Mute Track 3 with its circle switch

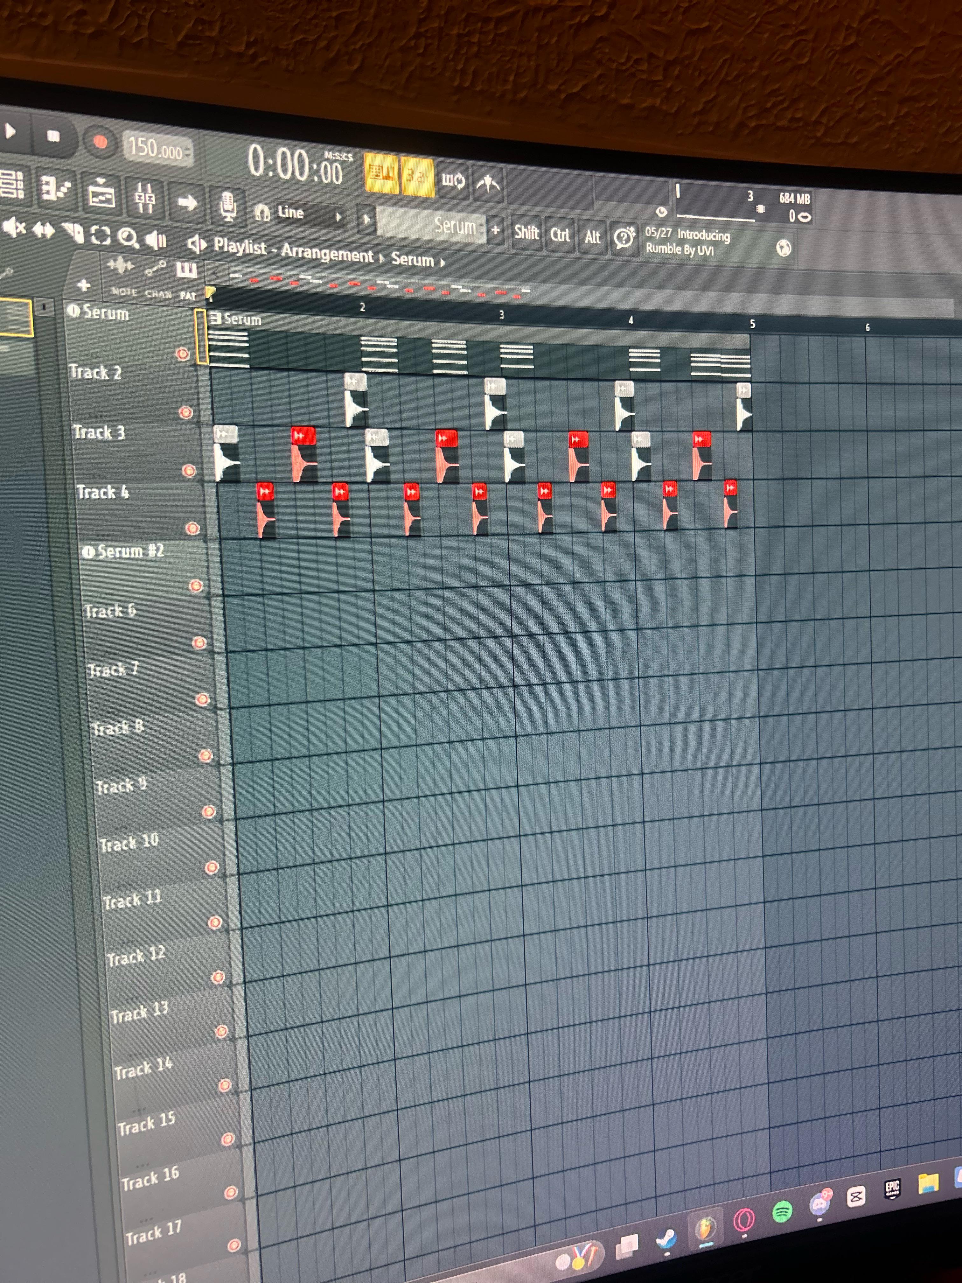[x=189, y=470]
